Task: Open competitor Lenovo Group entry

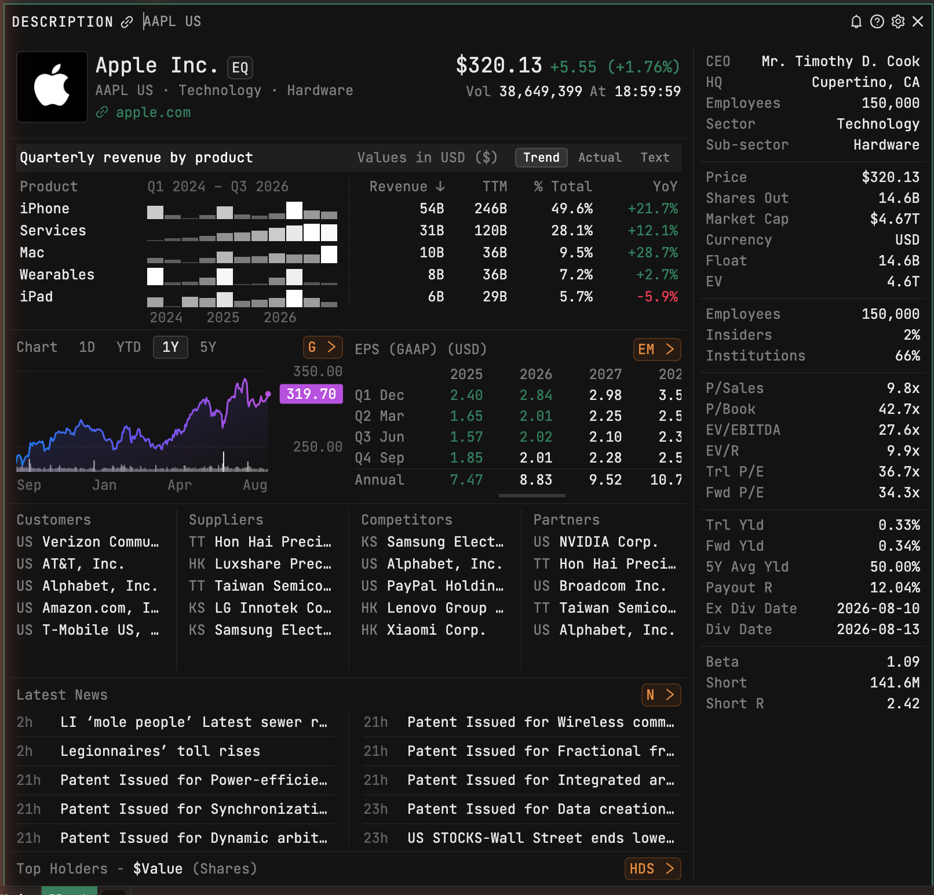Action: (x=433, y=608)
